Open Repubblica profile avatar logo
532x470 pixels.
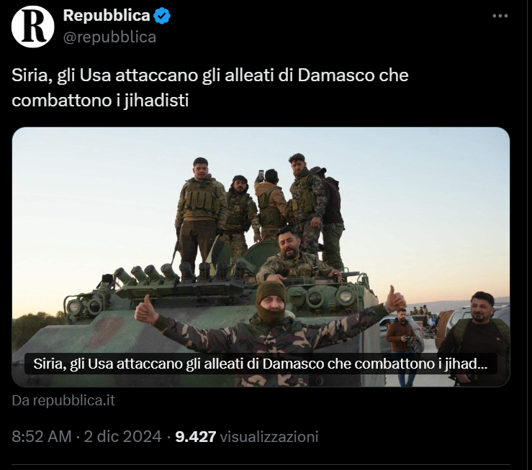tap(32, 27)
